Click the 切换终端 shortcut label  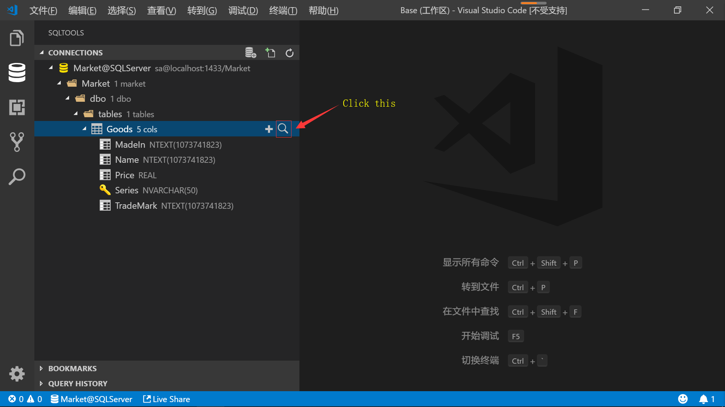point(480,360)
